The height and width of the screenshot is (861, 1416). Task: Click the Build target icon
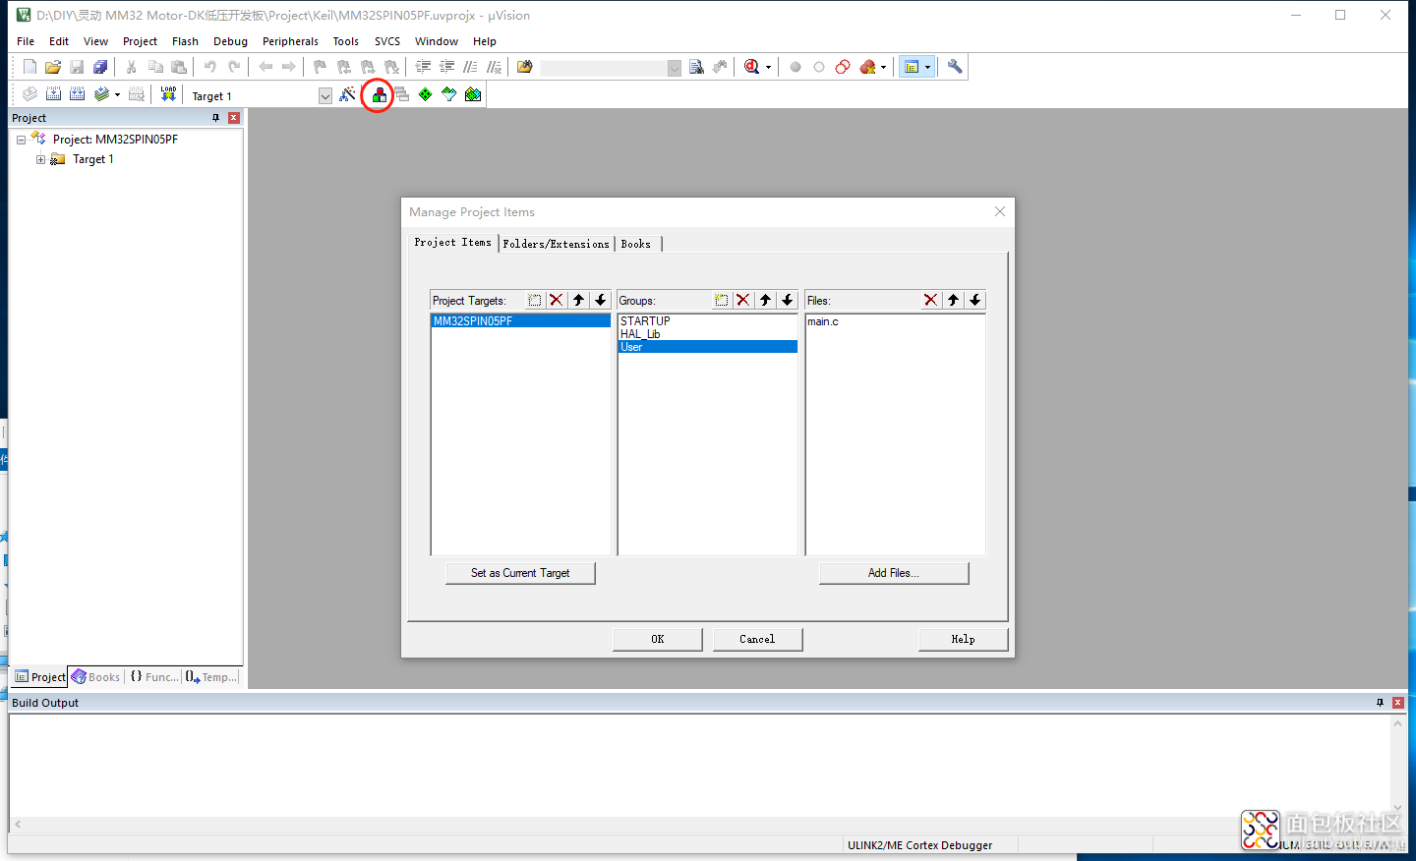tap(53, 94)
